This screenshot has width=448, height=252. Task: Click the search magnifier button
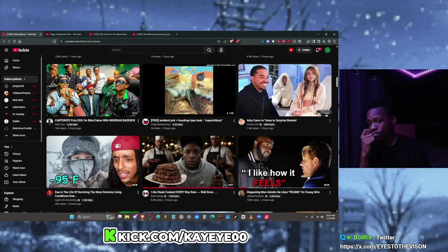pos(209,50)
